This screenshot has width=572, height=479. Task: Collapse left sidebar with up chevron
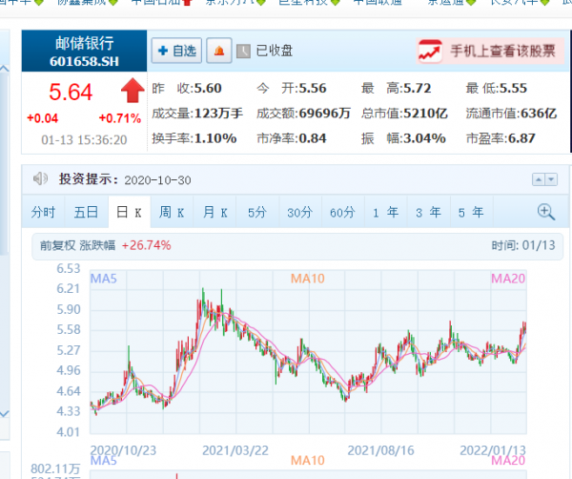coord(5,69)
